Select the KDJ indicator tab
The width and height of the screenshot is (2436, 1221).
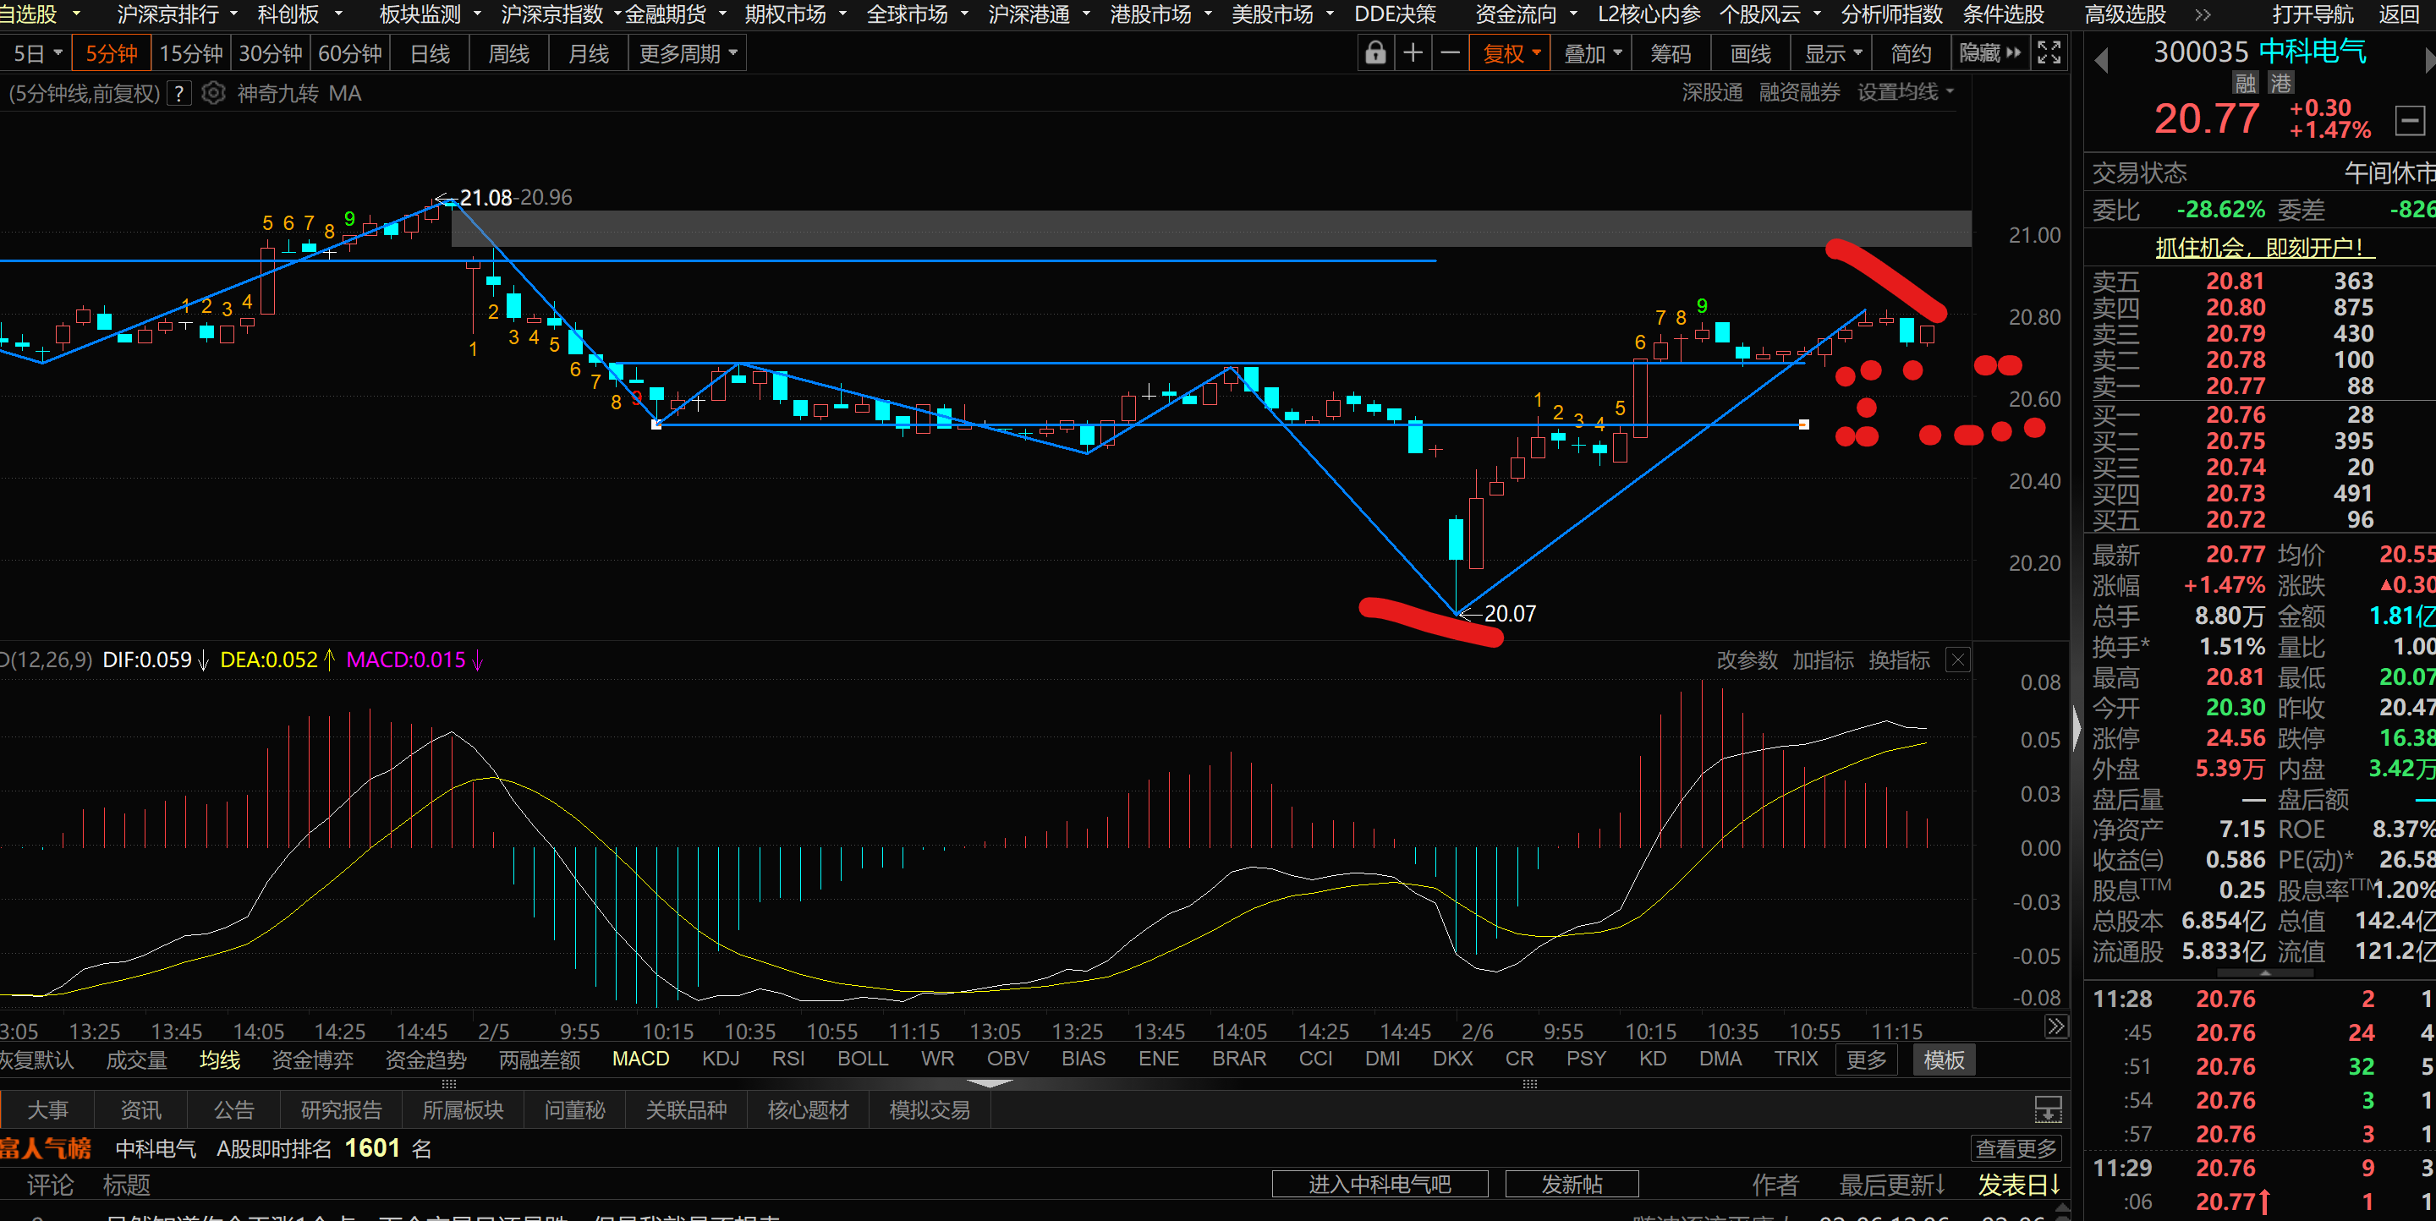(721, 1059)
